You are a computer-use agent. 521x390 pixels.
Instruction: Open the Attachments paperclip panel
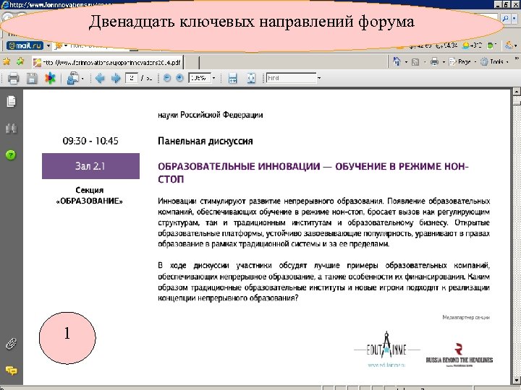(11, 344)
